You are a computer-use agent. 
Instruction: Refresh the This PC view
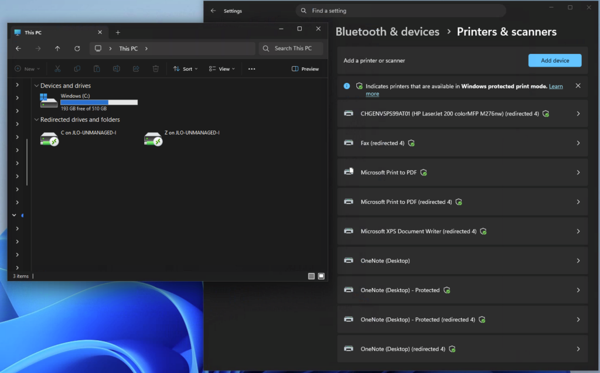point(77,49)
